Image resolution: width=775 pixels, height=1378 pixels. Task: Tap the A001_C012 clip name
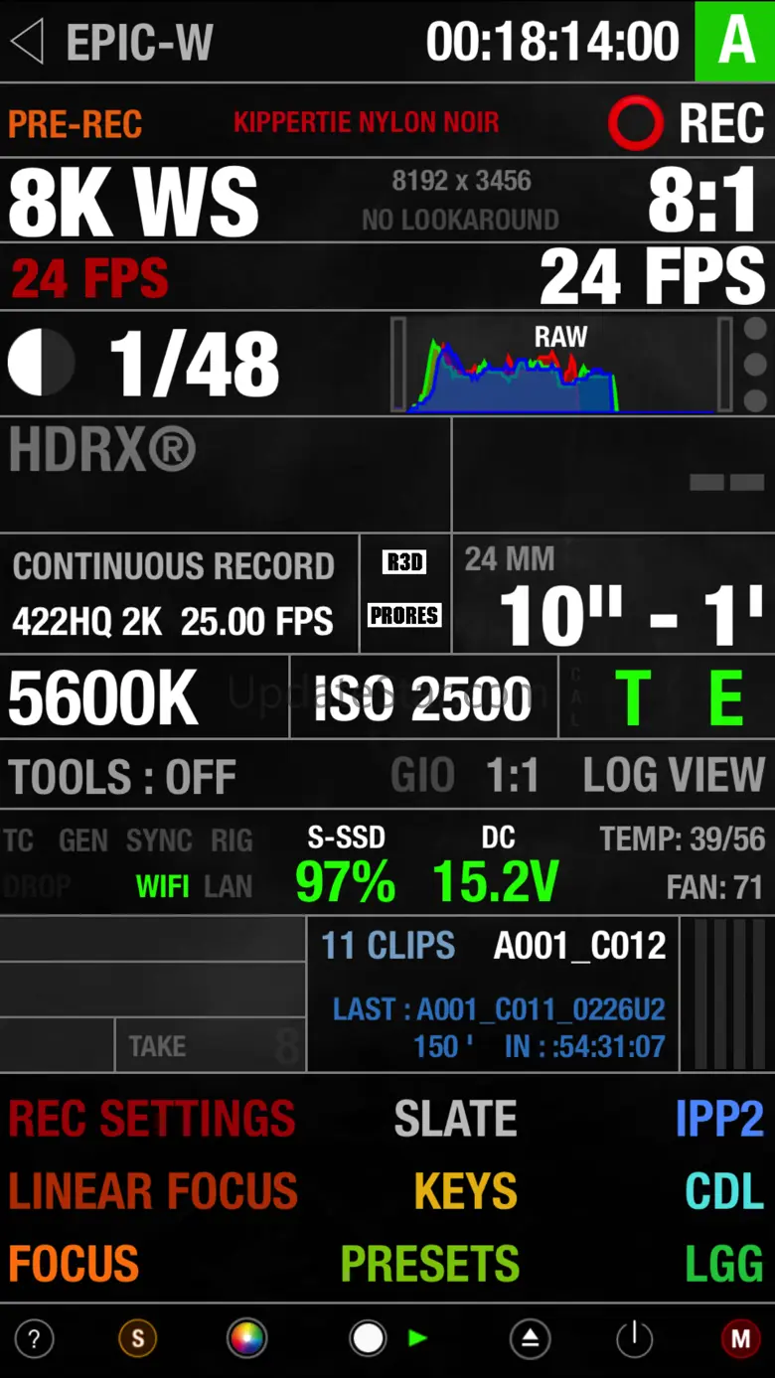pyautogui.click(x=579, y=946)
